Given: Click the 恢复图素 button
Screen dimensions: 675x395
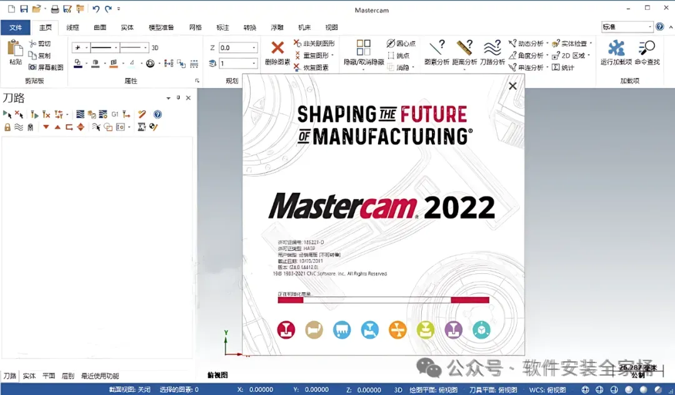Looking at the screenshot, I should point(311,67).
